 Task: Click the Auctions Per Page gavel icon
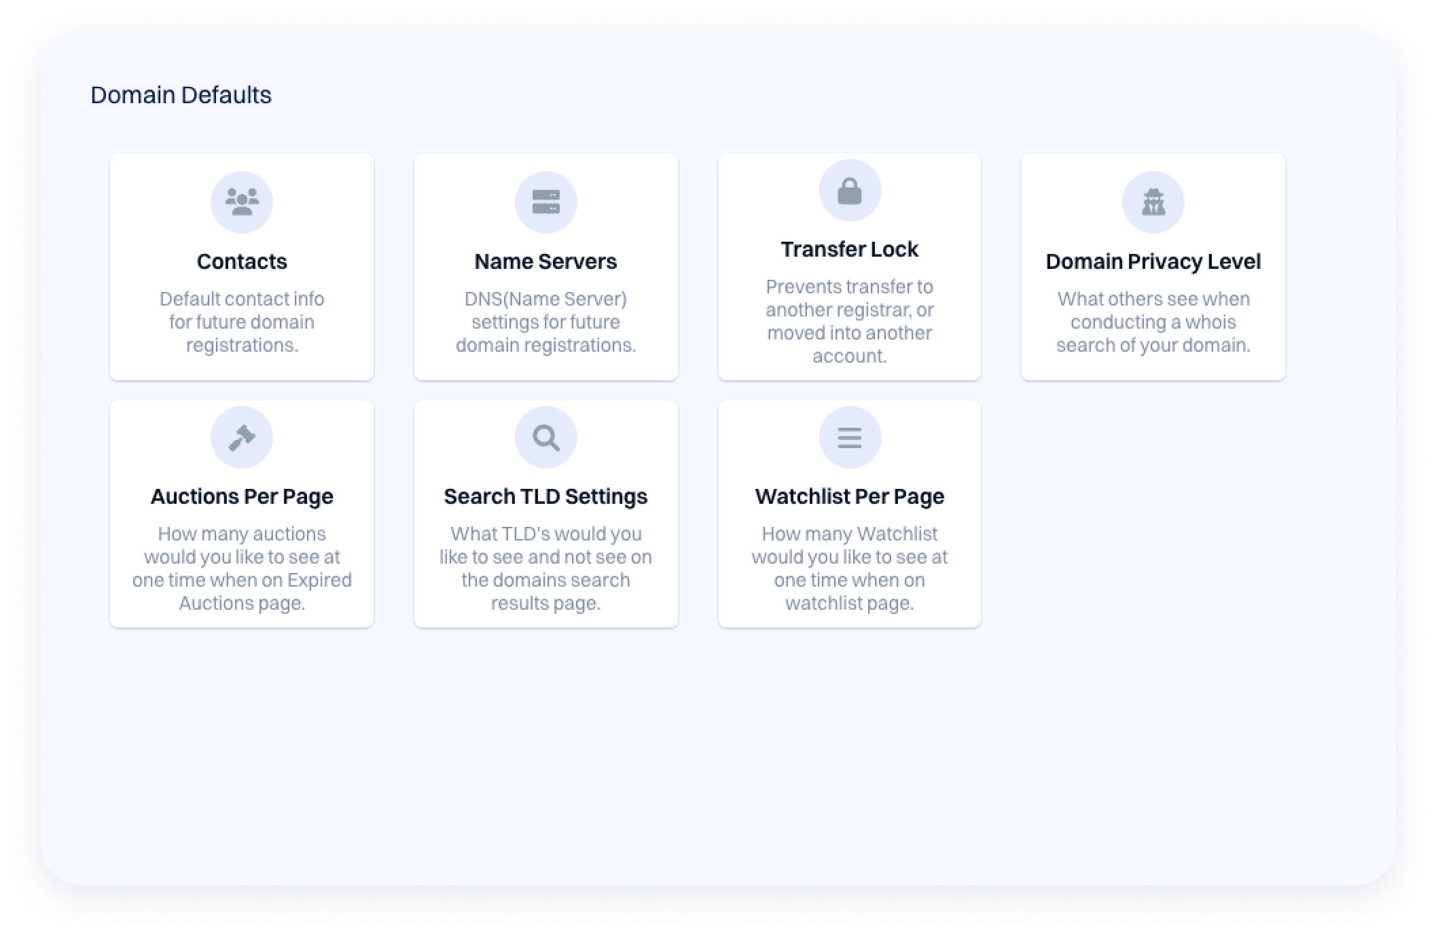coord(242,437)
